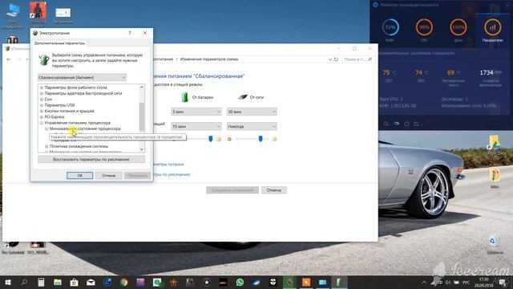Expand Параметры фона рабочего стола node
Image resolution: width=513 pixels, height=289 pixels.
(42, 88)
